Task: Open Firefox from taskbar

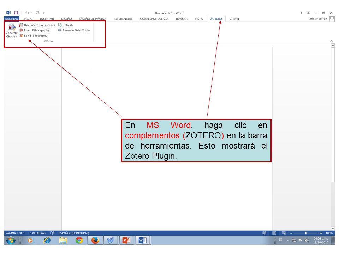Action: coord(95,240)
